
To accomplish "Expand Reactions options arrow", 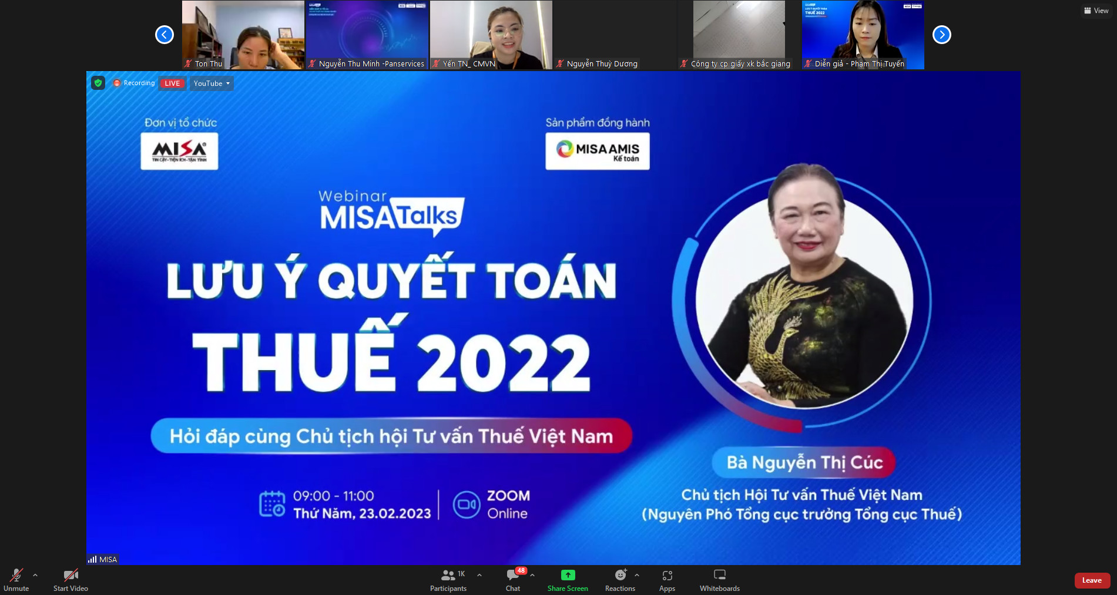I will coord(637,576).
